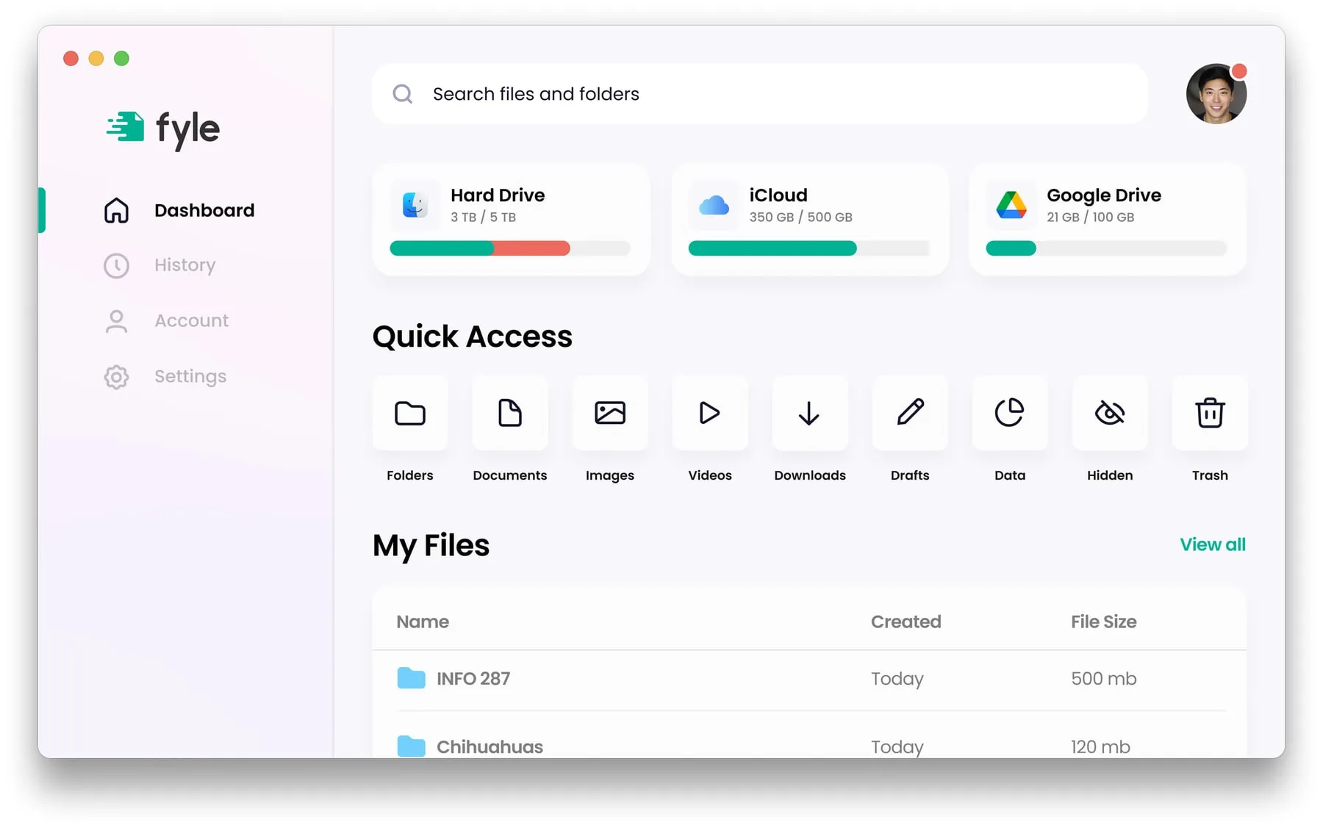Go to History in the sidebar
The image size is (1323, 828).
pyautogui.click(x=185, y=265)
